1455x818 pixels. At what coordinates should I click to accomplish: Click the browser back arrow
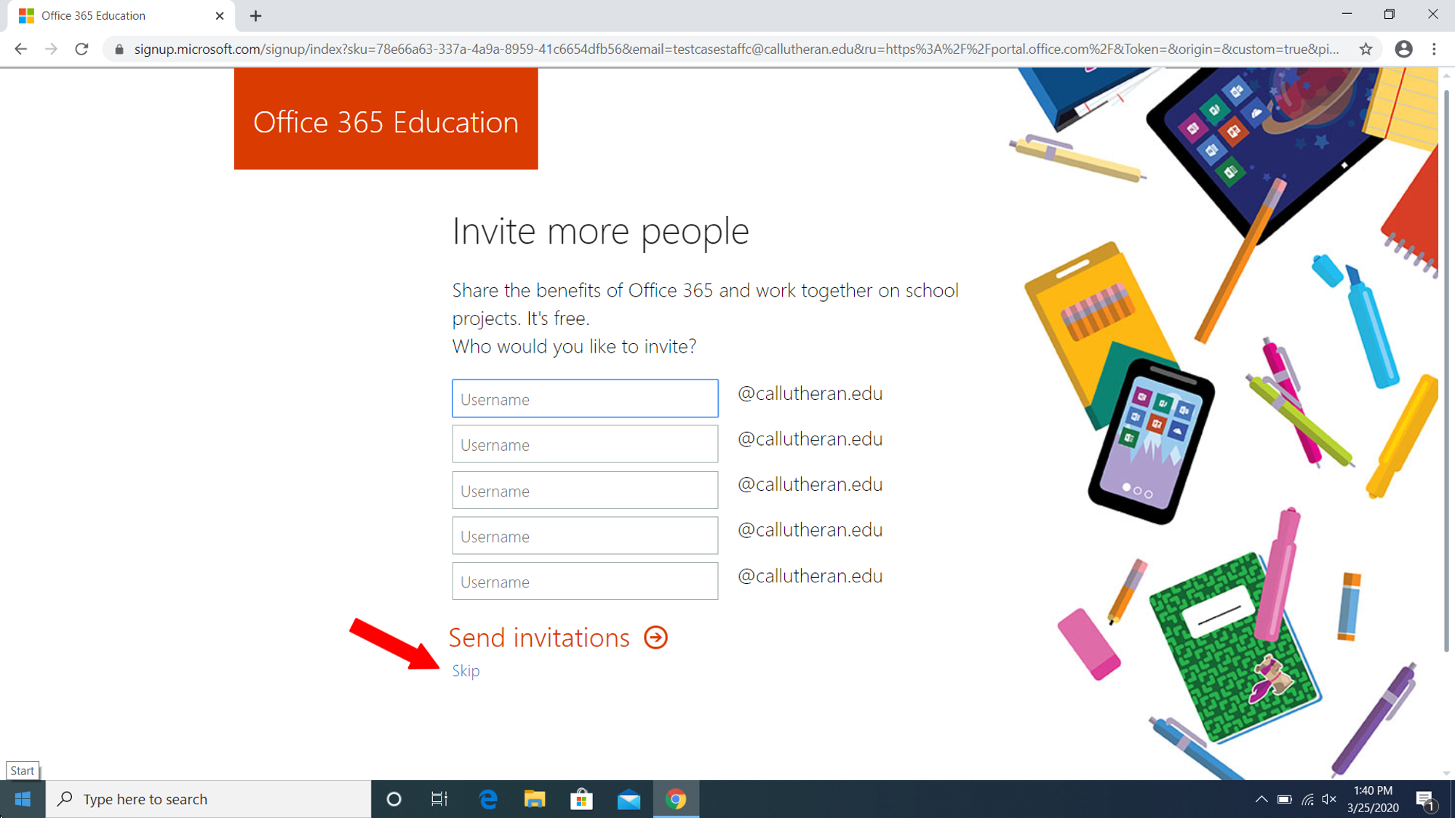click(x=20, y=49)
